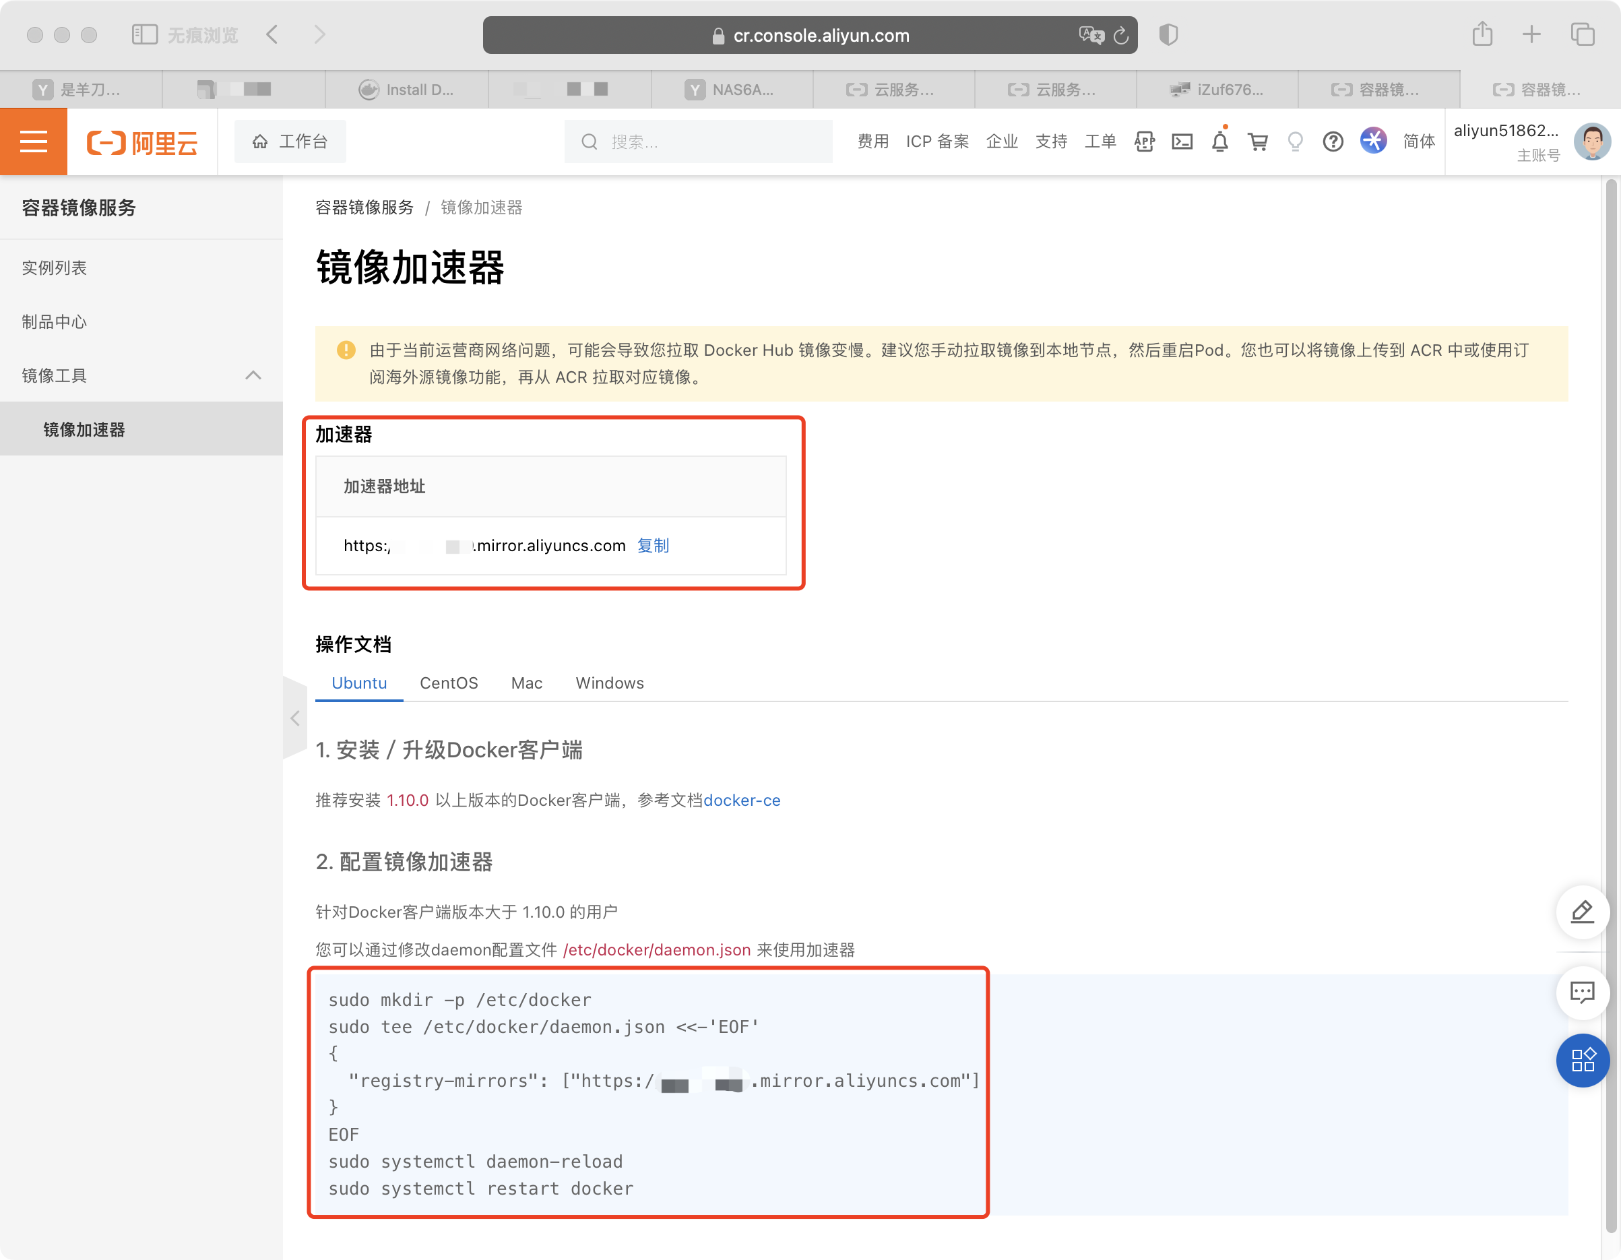Screen dimensions: 1621x1260
Task: Click the blue apps grid floating button
Action: click(x=1582, y=1059)
